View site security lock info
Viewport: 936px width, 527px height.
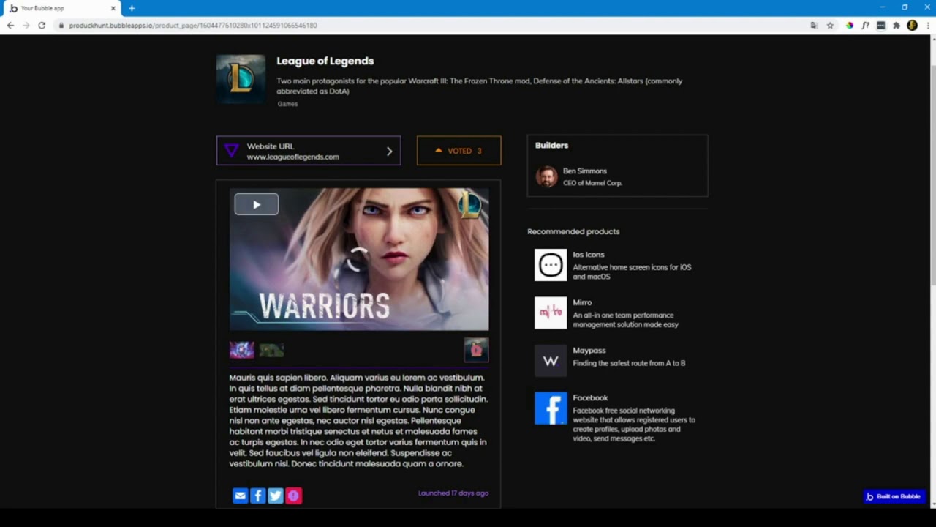(61, 26)
